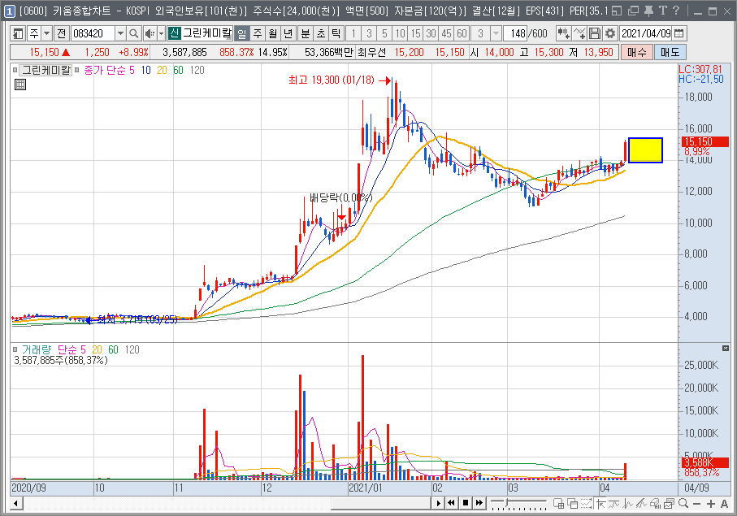737x516 pixels.
Task: Click the dotted selection chart icon in bottom toolbar
Action: click(586, 503)
